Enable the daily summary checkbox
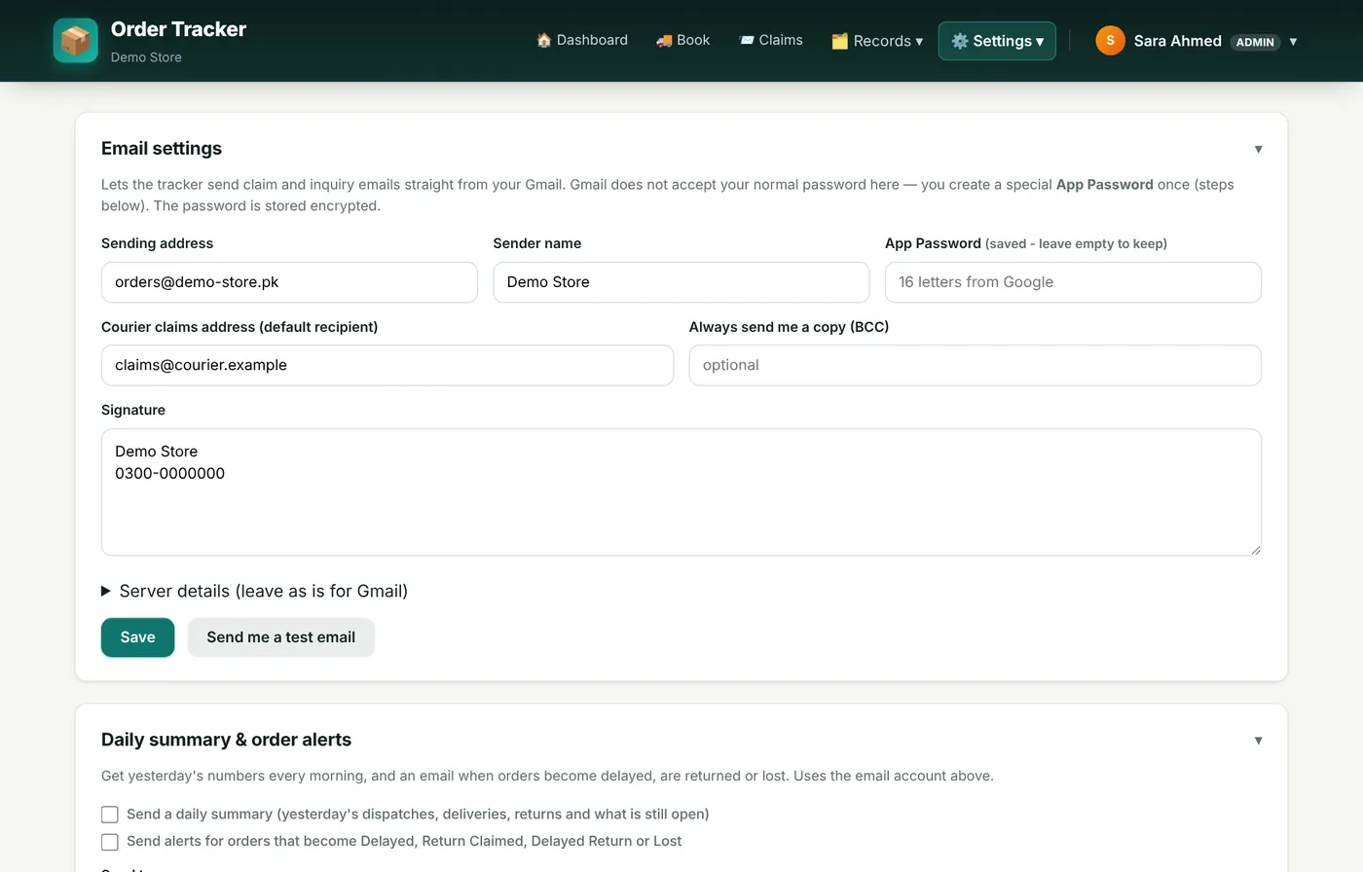The width and height of the screenshot is (1363, 872). pos(110,815)
